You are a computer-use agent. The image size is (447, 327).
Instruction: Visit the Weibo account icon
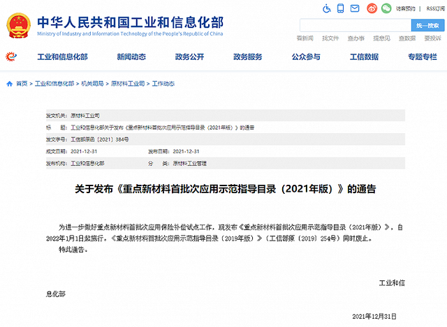[x=372, y=8]
